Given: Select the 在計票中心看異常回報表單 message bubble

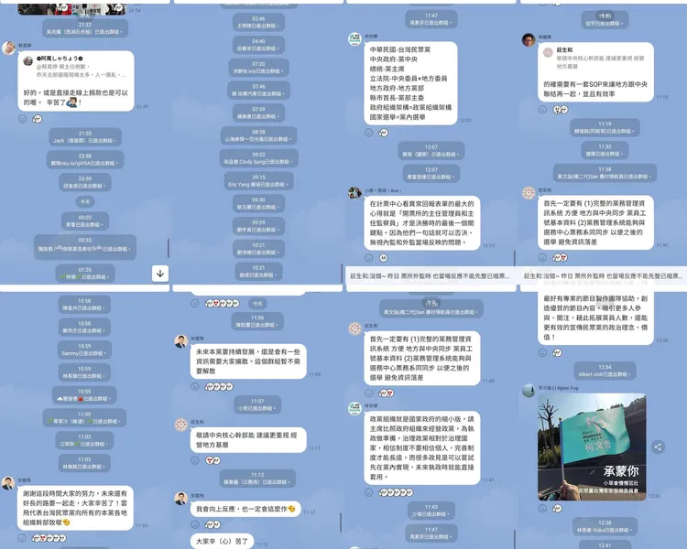Looking at the screenshot, I should 422,223.
